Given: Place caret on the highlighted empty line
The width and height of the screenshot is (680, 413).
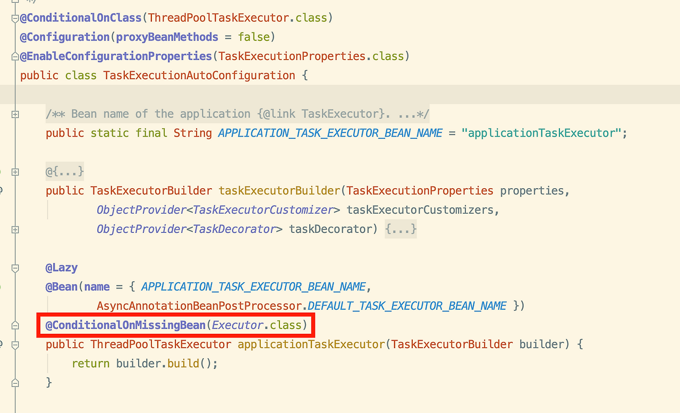Looking at the screenshot, I should (340, 94).
